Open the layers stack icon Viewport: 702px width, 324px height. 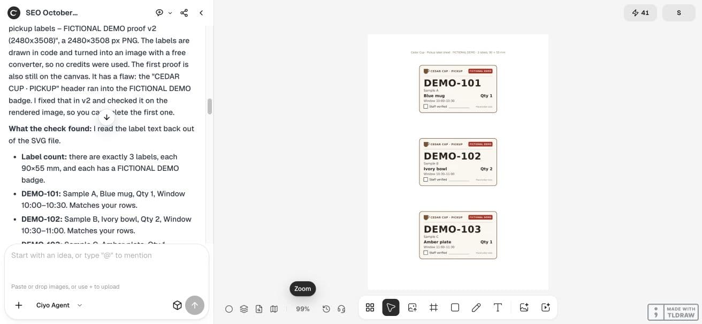coord(244,309)
